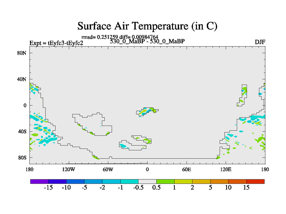Click the 40S latitude axis label

click(x=23, y=131)
